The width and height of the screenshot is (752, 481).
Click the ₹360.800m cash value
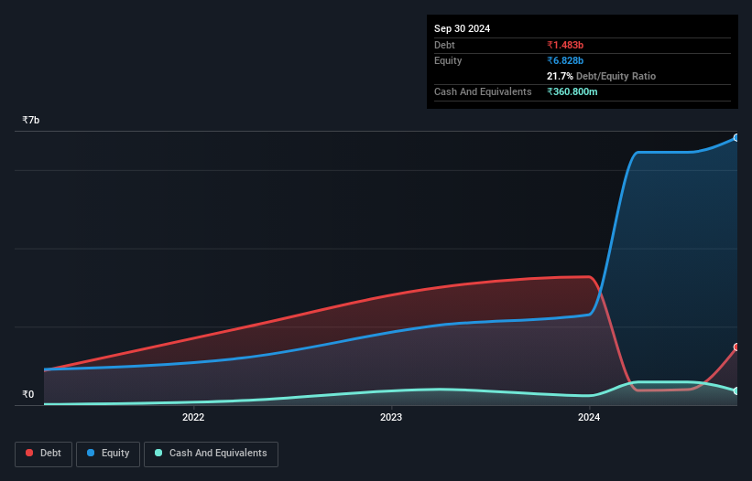572,91
